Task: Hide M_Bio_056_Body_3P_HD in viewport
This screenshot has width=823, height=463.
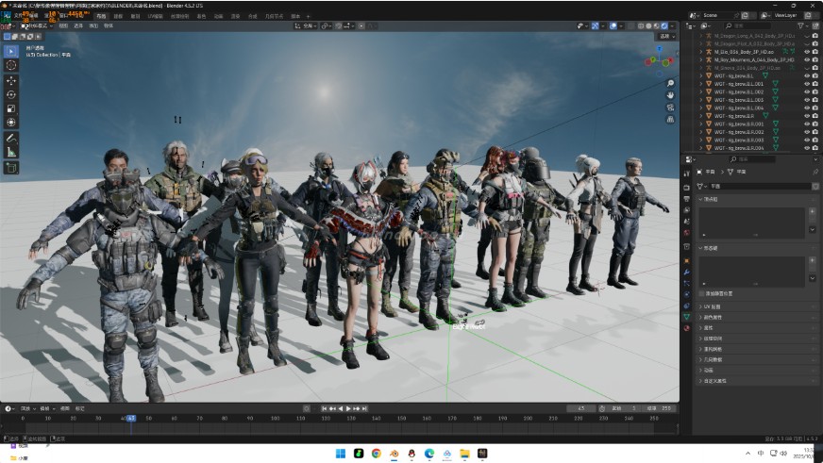Action: coord(807,52)
